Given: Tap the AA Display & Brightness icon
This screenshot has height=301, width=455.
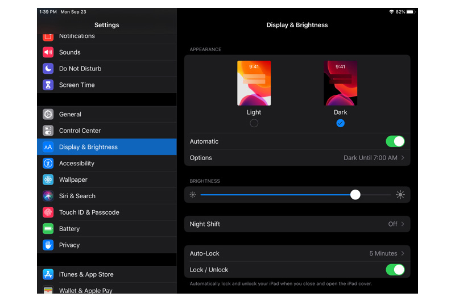Looking at the screenshot, I should (x=48, y=147).
